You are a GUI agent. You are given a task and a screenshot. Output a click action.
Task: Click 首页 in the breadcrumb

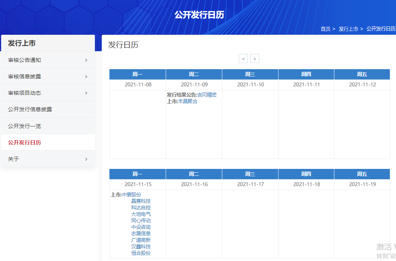(x=325, y=29)
